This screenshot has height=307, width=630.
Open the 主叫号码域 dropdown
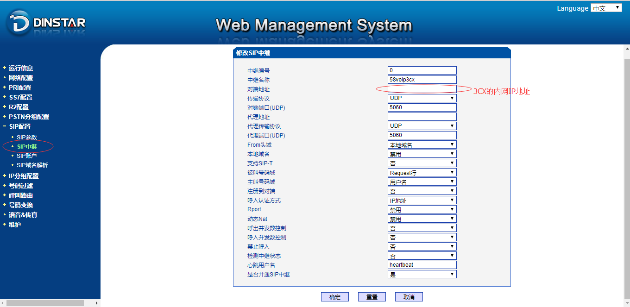(422, 182)
